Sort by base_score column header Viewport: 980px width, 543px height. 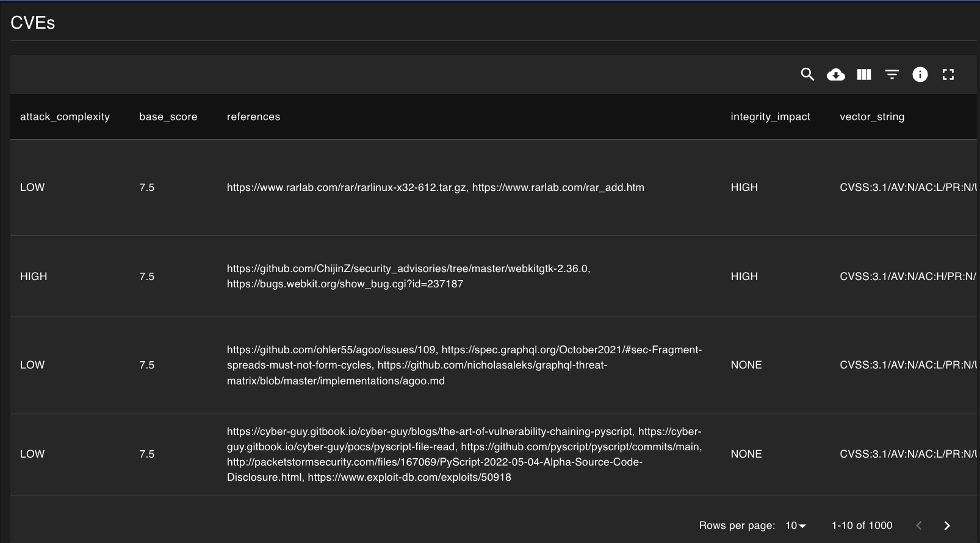[168, 117]
